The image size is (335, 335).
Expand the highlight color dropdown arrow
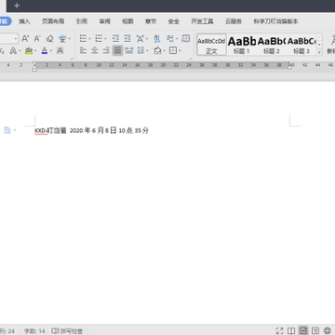point(35,51)
